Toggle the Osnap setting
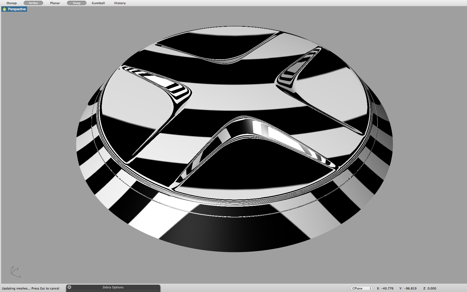Screen dimensions: 467x292 point(12,3)
